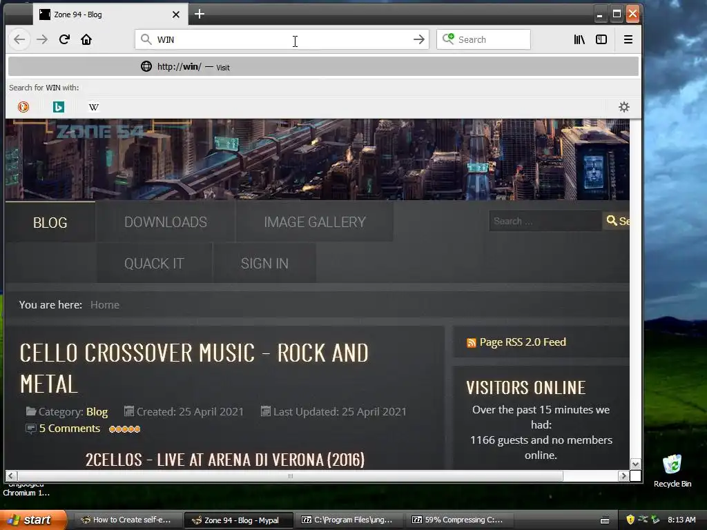Viewport: 707px width, 530px height.
Task: Open the Windows start menu
Action: (33, 520)
